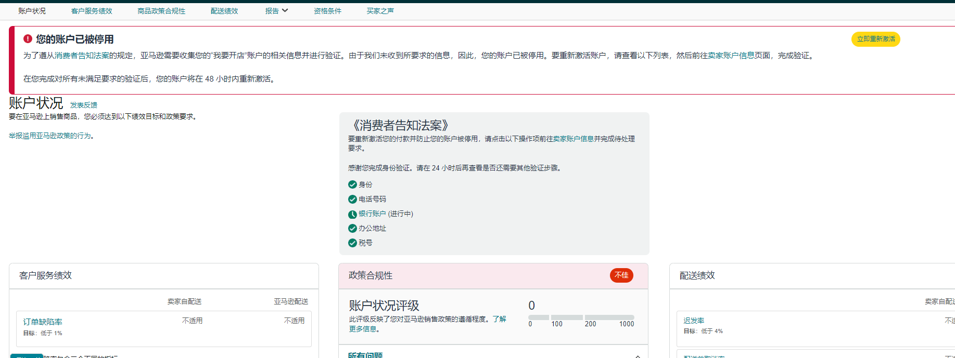
Task: Collapse the 所有问题 section chevron
Action: [638, 356]
